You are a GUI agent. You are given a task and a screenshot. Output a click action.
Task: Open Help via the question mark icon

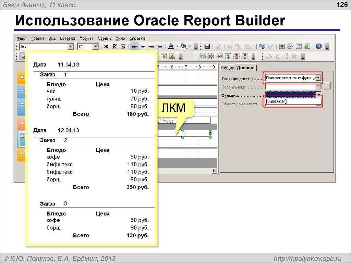click(x=318, y=46)
